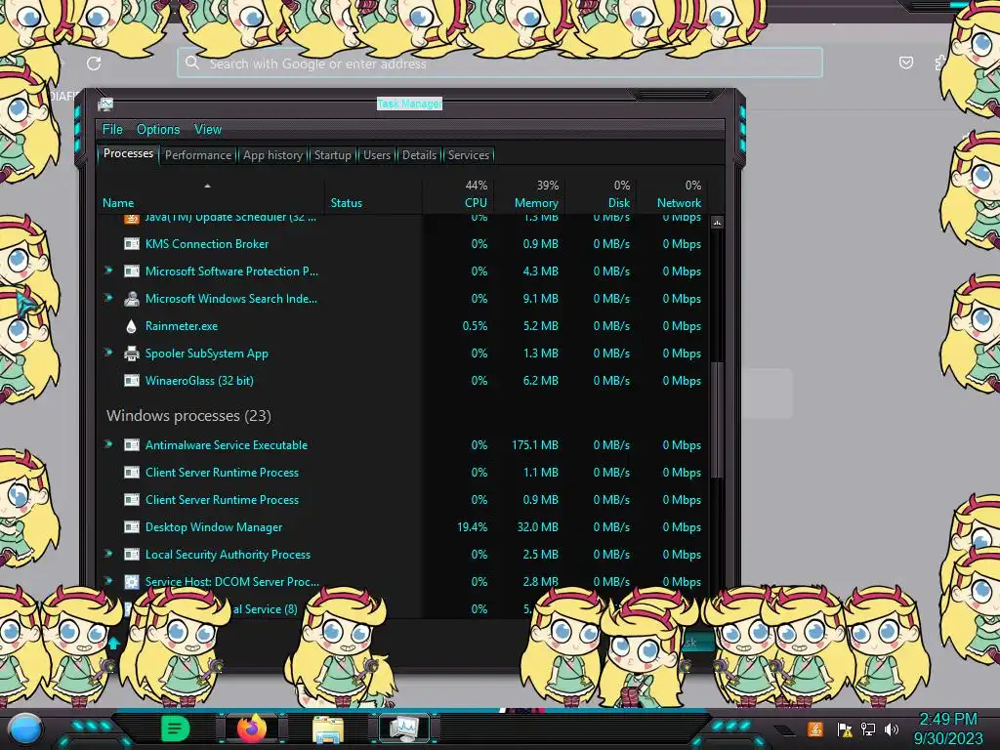Screen dimensions: 1000x750
Task: Click the Microsoft Software Protection process icon
Action: pyautogui.click(x=132, y=271)
